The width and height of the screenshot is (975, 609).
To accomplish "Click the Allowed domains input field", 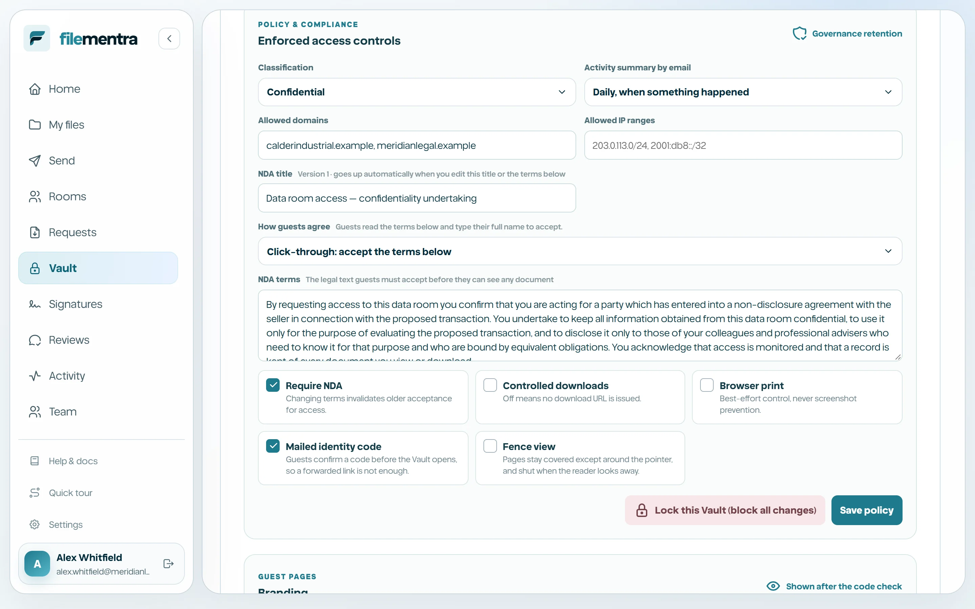I will (417, 145).
